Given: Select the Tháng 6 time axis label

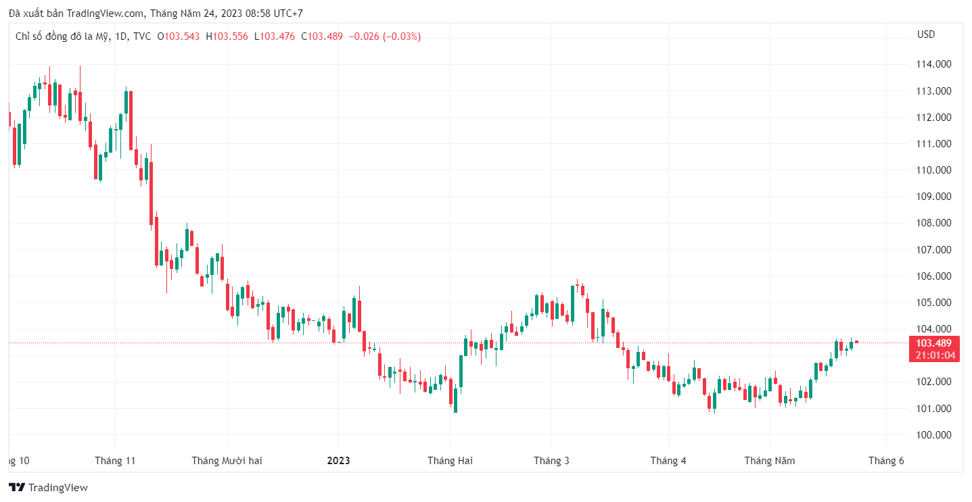Looking at the screenshot, I should pyautogui.click(x=886, y=461).
